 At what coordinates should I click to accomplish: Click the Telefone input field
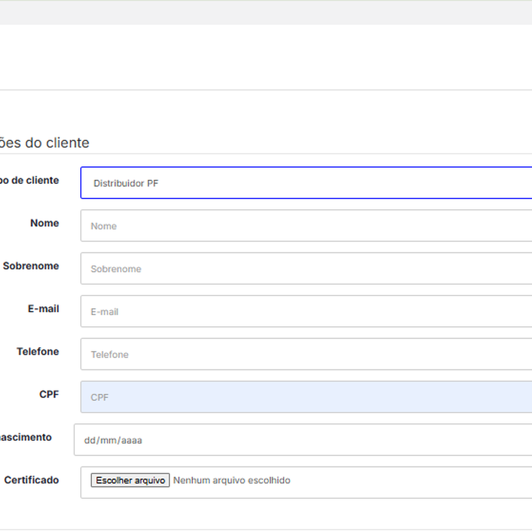tap(306, 354)
